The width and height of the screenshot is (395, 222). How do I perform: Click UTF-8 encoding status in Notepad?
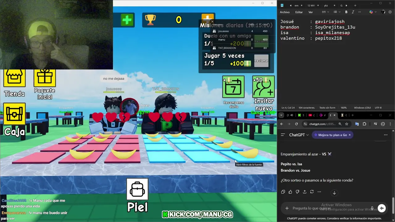coord(378,108)
